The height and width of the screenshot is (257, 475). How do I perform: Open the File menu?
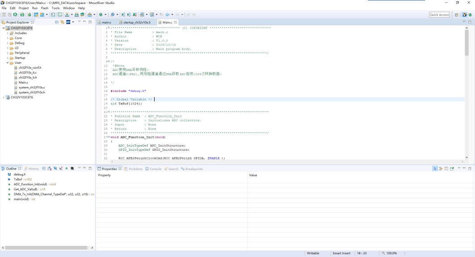pyautogui.click(x=4, y=8)
